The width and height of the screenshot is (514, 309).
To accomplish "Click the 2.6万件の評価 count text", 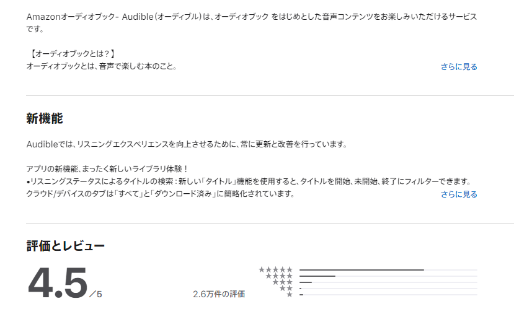I will [219, 294].
